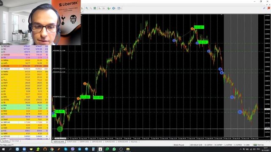Click the red notification icon at top right
The image size is (271, 152).
269,8
